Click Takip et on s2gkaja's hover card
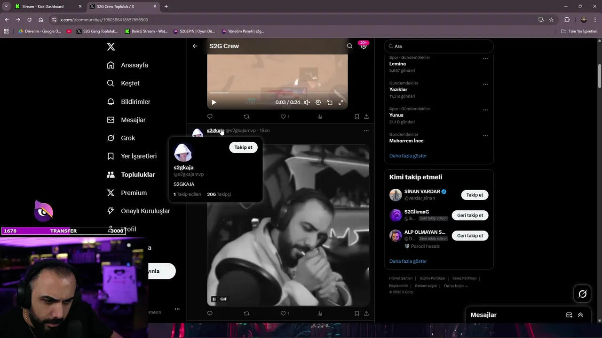This screenshot has width=602, height=338. click(x=243, y=147)
